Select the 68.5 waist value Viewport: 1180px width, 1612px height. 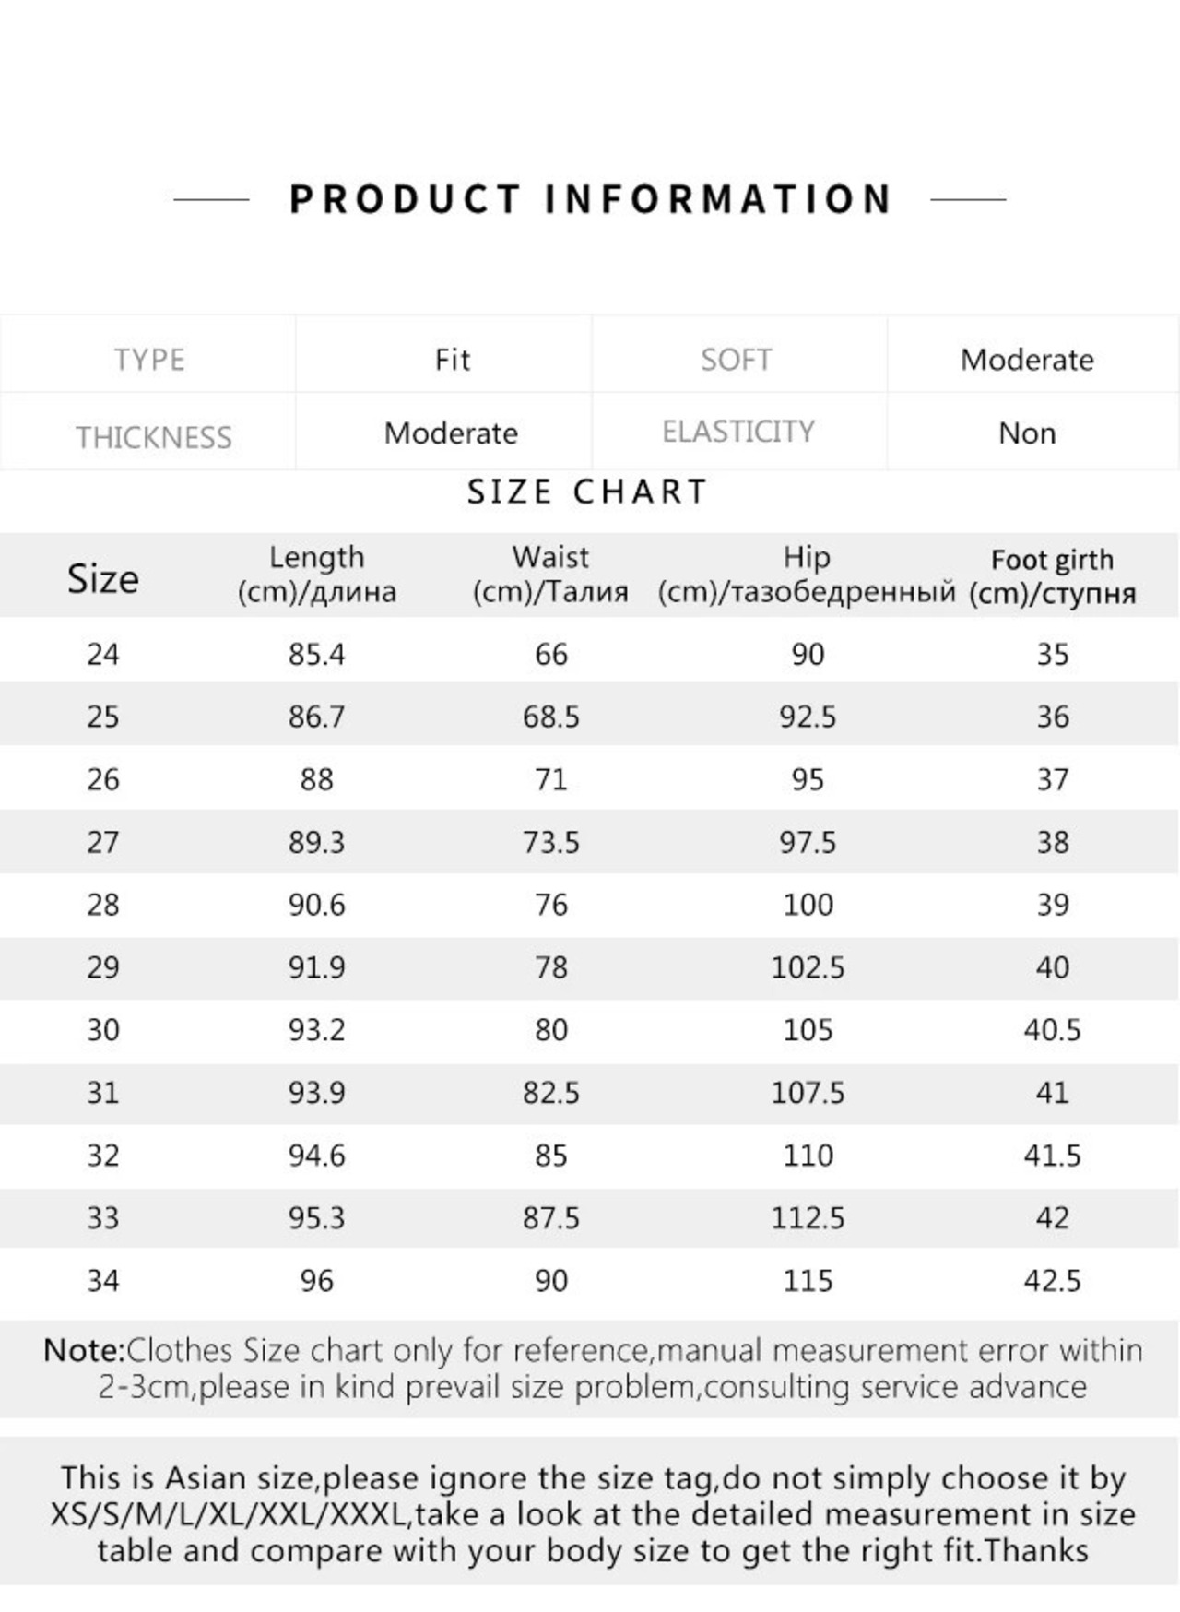550,717
